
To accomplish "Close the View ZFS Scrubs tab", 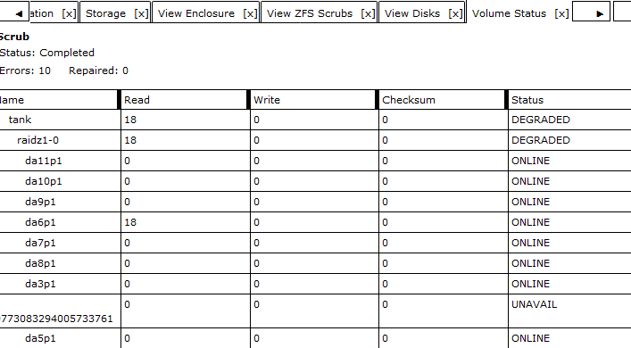I will (368, 13).
